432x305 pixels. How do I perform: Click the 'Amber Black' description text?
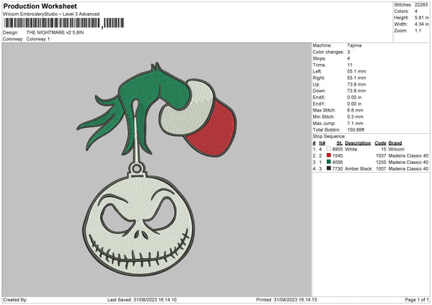pos(358,169)
